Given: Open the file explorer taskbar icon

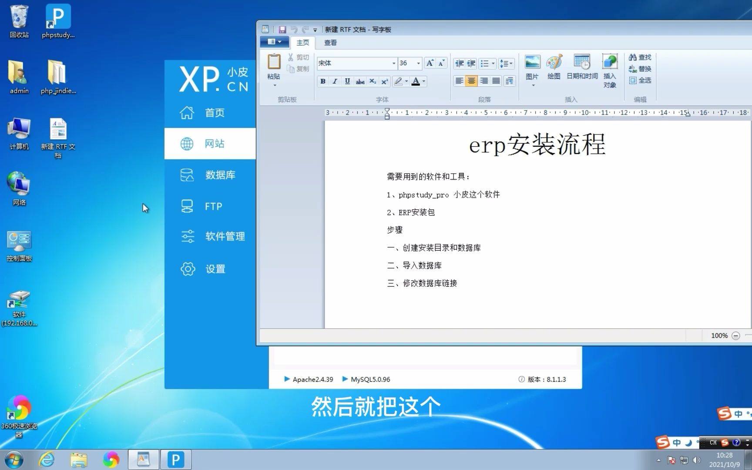Looking at the screenshot, I should (79, 460).
